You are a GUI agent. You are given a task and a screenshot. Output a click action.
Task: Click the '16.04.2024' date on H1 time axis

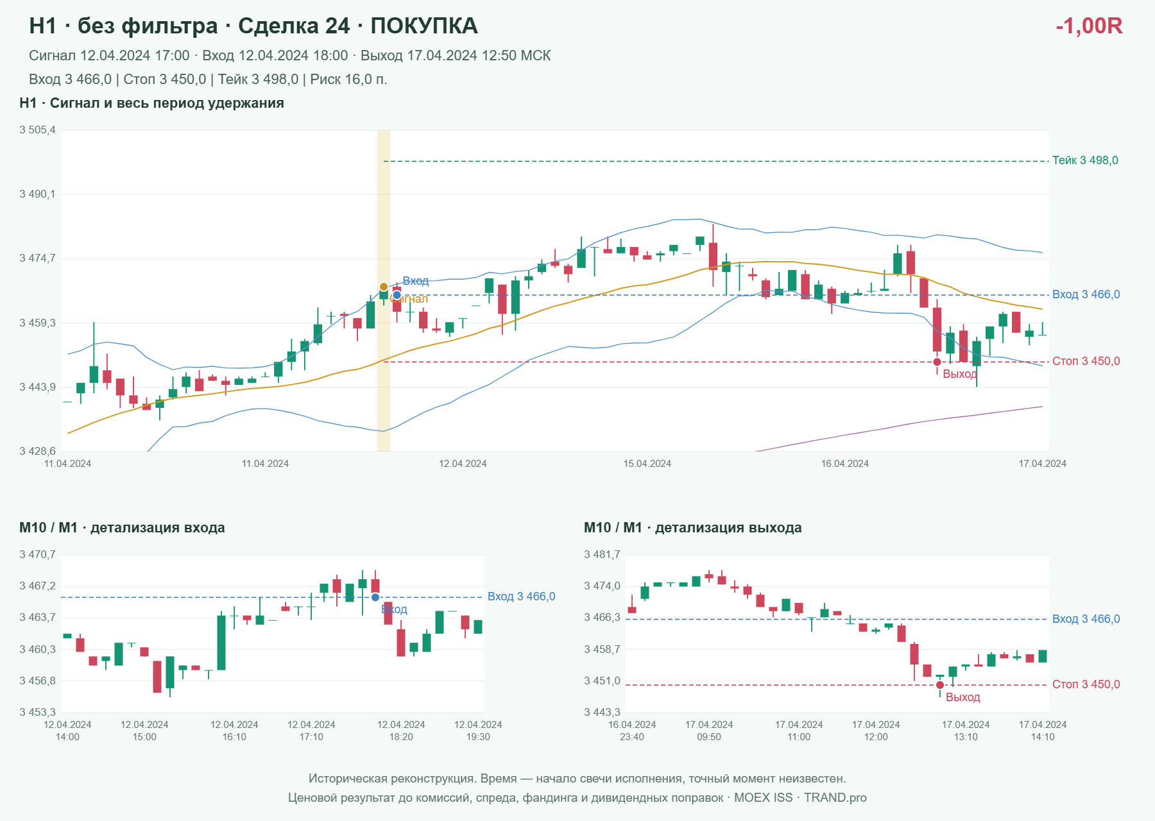pos(845,464)
